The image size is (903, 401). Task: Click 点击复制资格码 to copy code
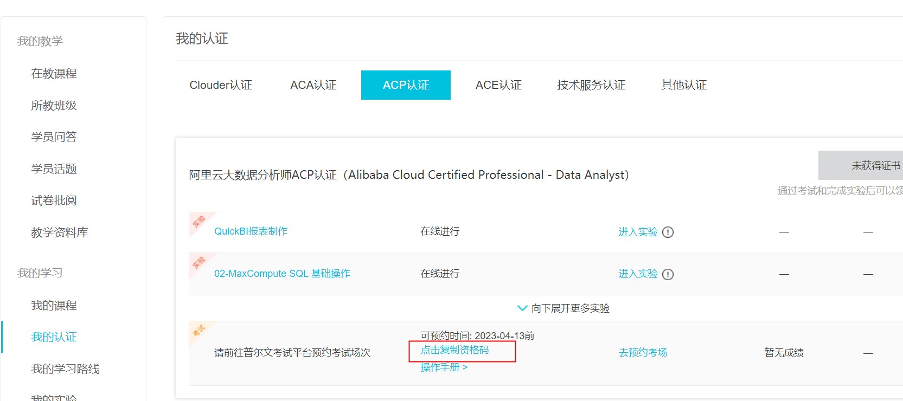(454, 350)
